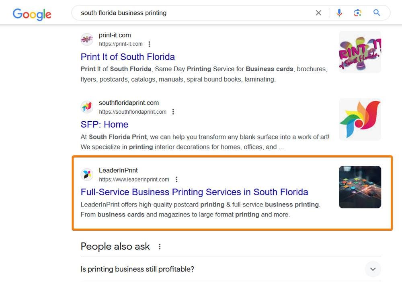
Task: Open People also ask options menu
Action: (x=160, y=247)
